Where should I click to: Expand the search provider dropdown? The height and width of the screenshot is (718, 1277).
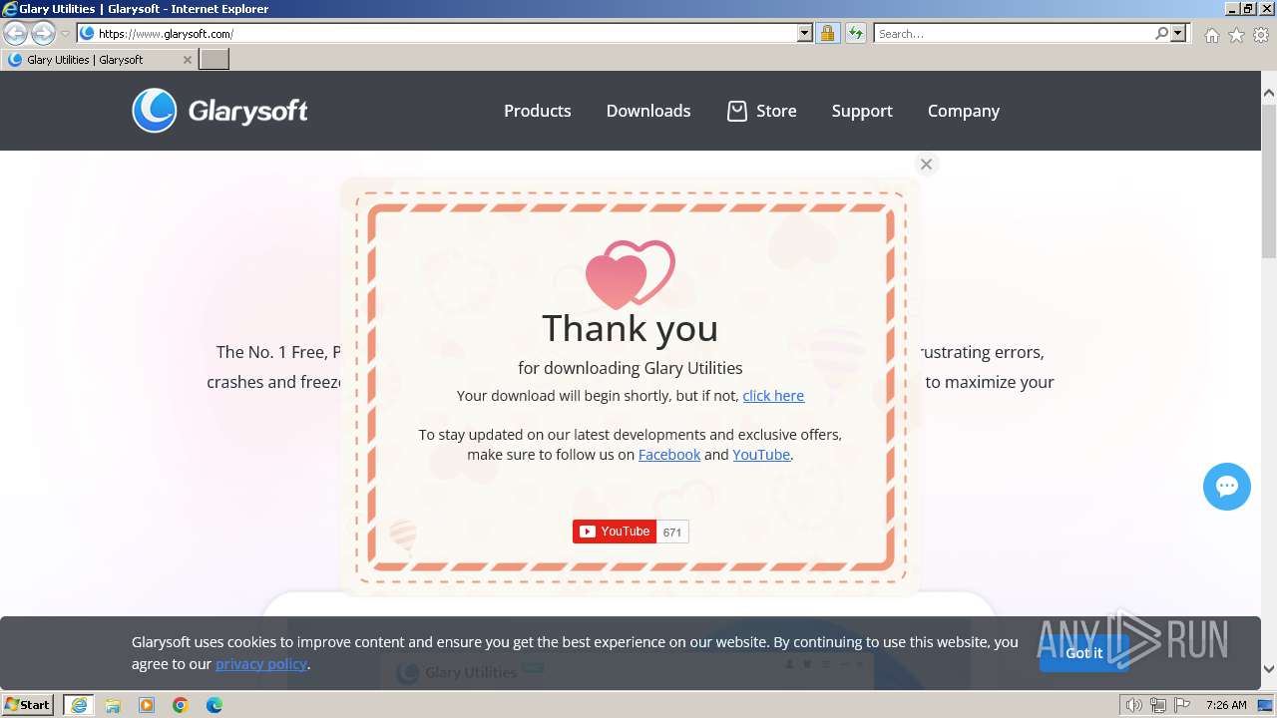pos(1178,33)
